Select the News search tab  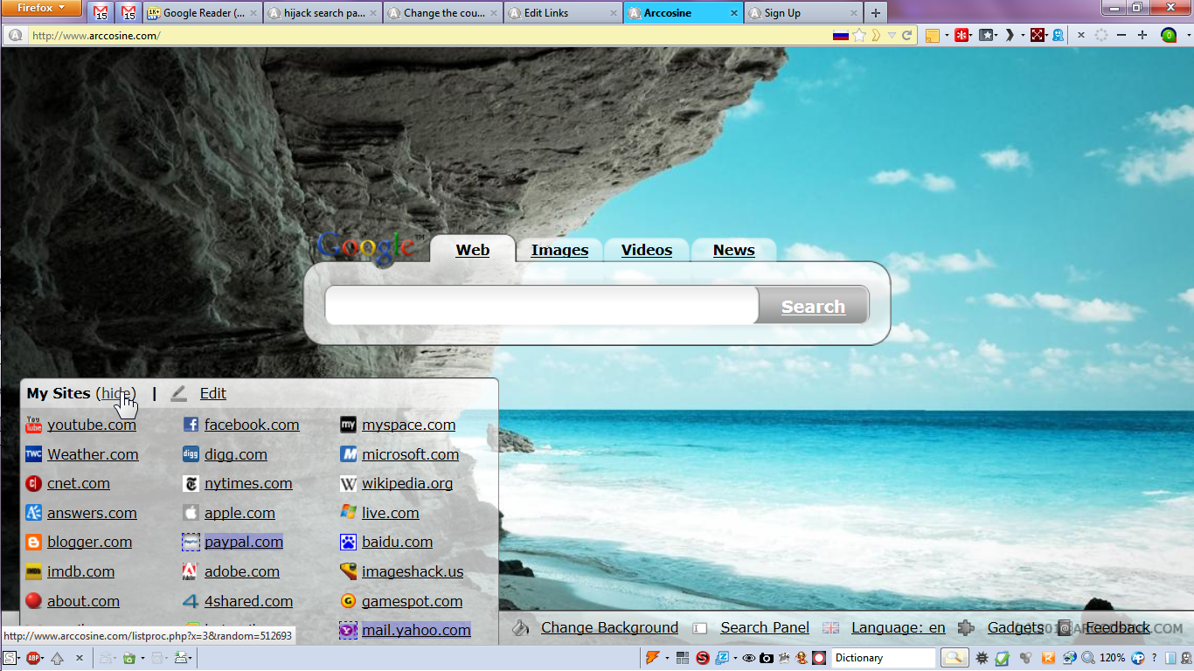pos(734,250)
